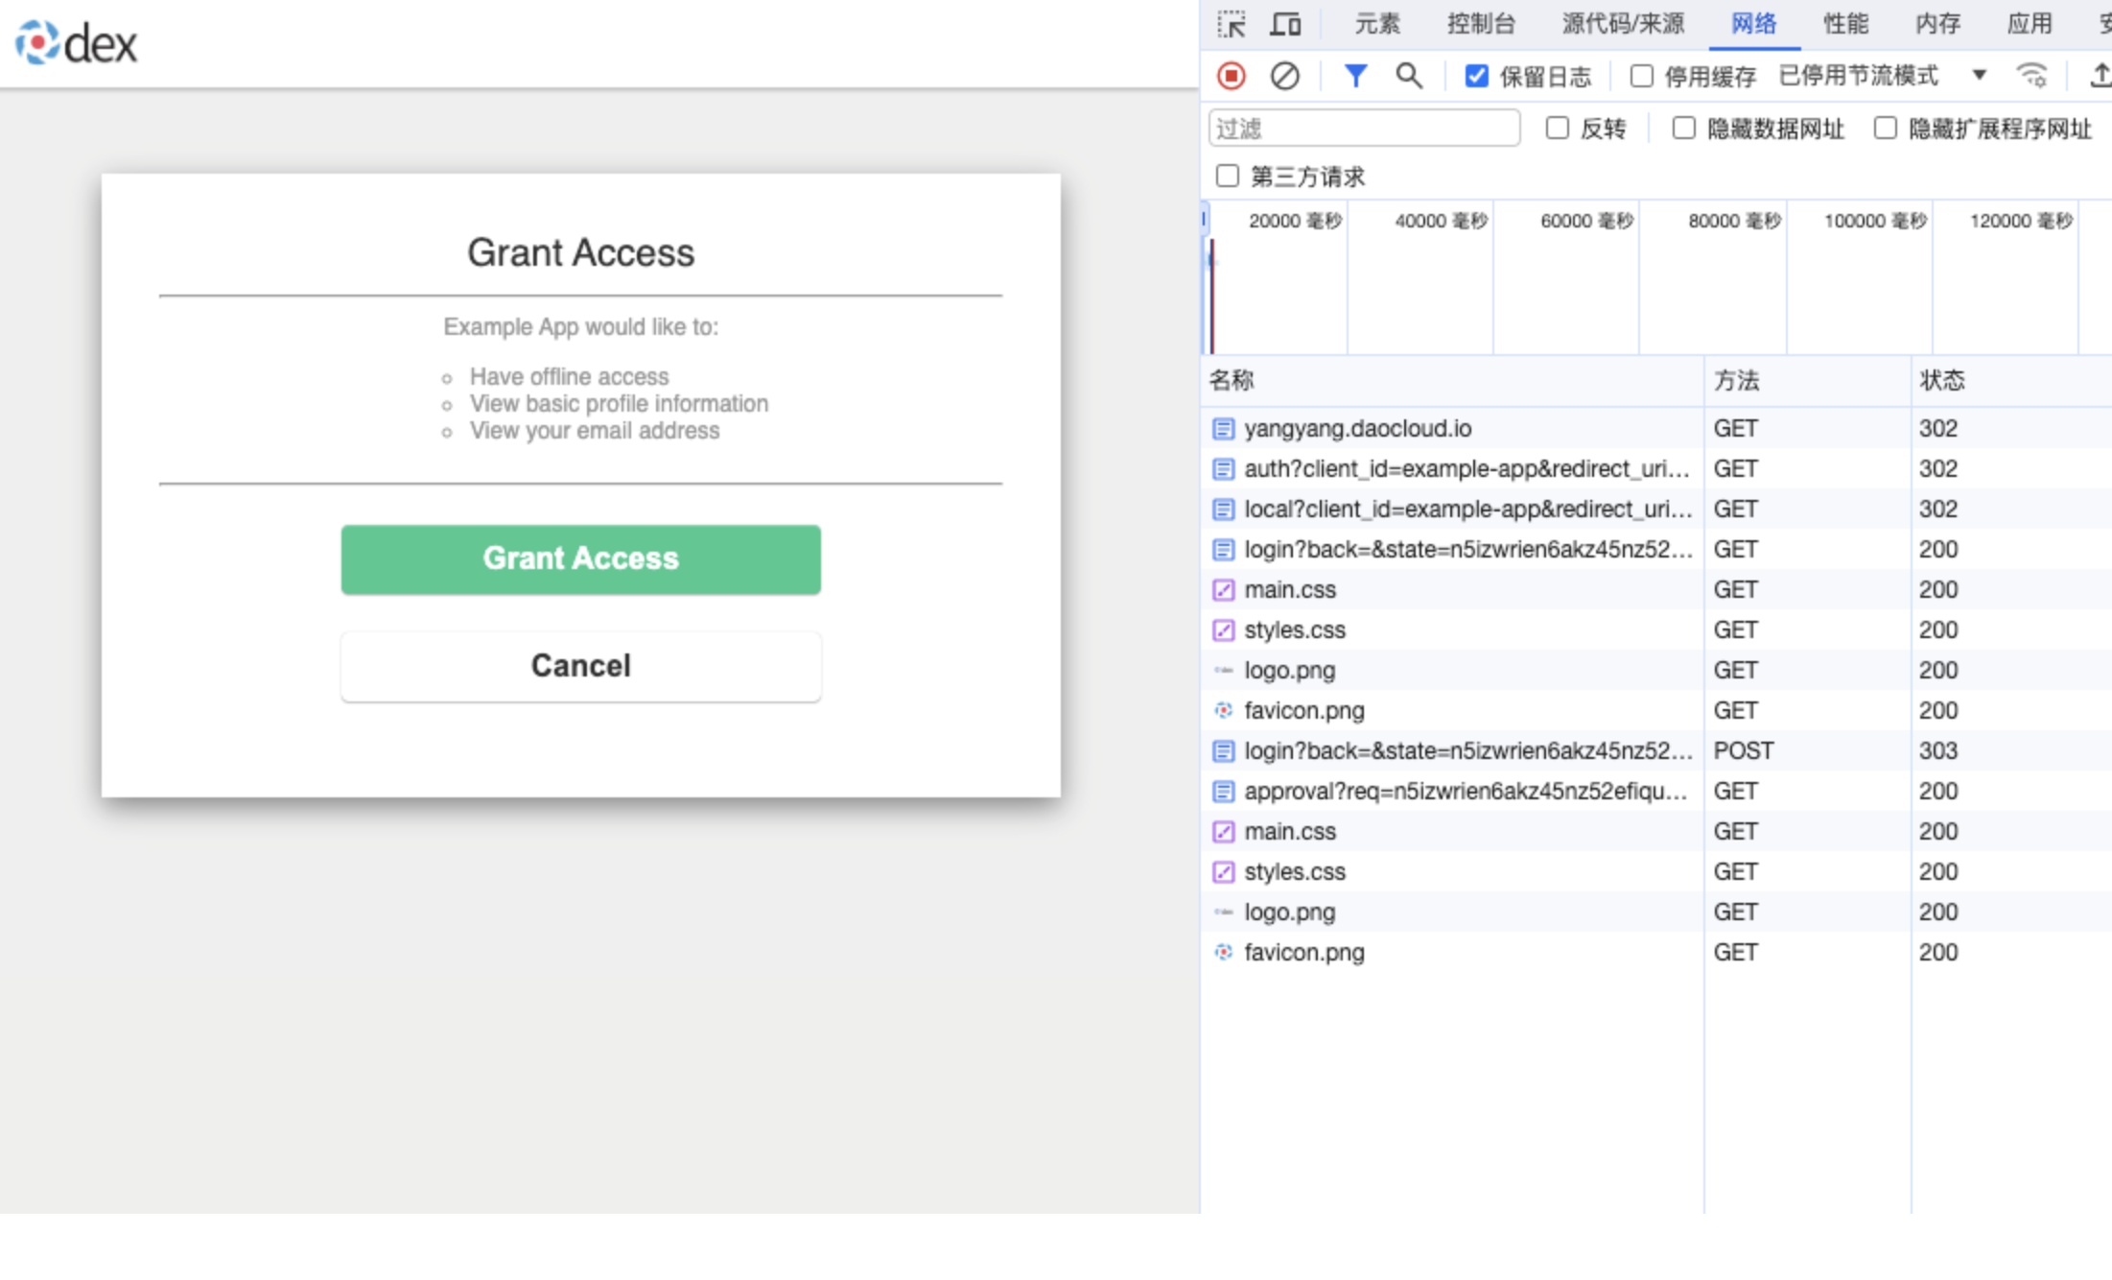Clear the network log

[1284, 76]
